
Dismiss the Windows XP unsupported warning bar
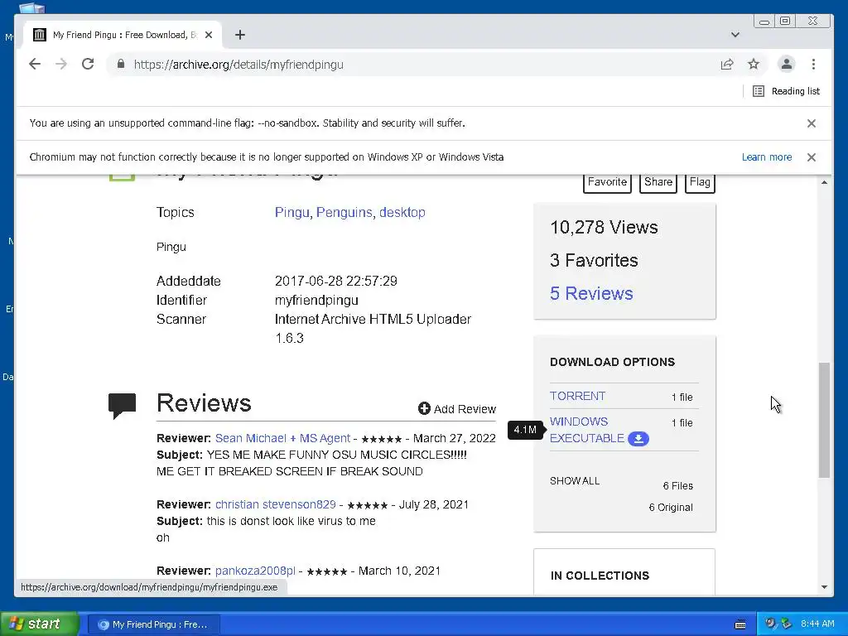click(812, 157)
